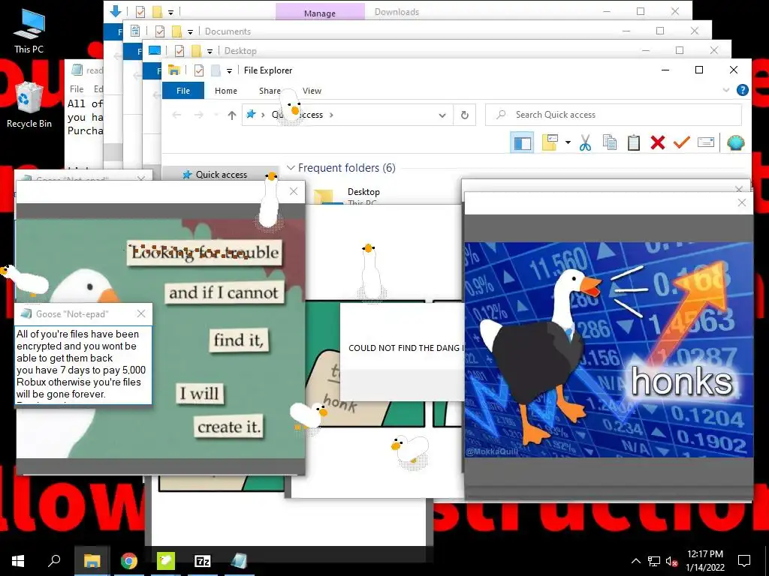Open the dropdown arrow beside New item icon

(568, 142)
